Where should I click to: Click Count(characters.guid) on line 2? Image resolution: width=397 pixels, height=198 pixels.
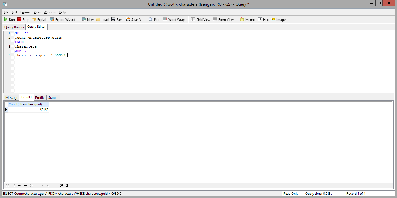[x=39, y=38]
